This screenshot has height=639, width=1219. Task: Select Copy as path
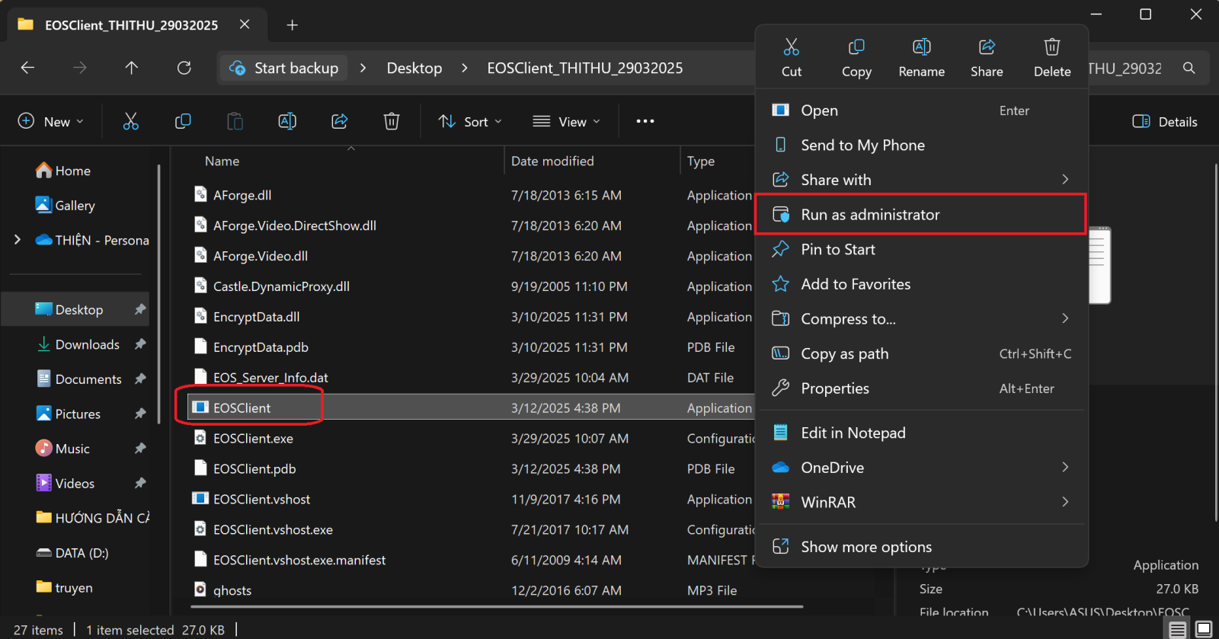[x=921, y=353]
